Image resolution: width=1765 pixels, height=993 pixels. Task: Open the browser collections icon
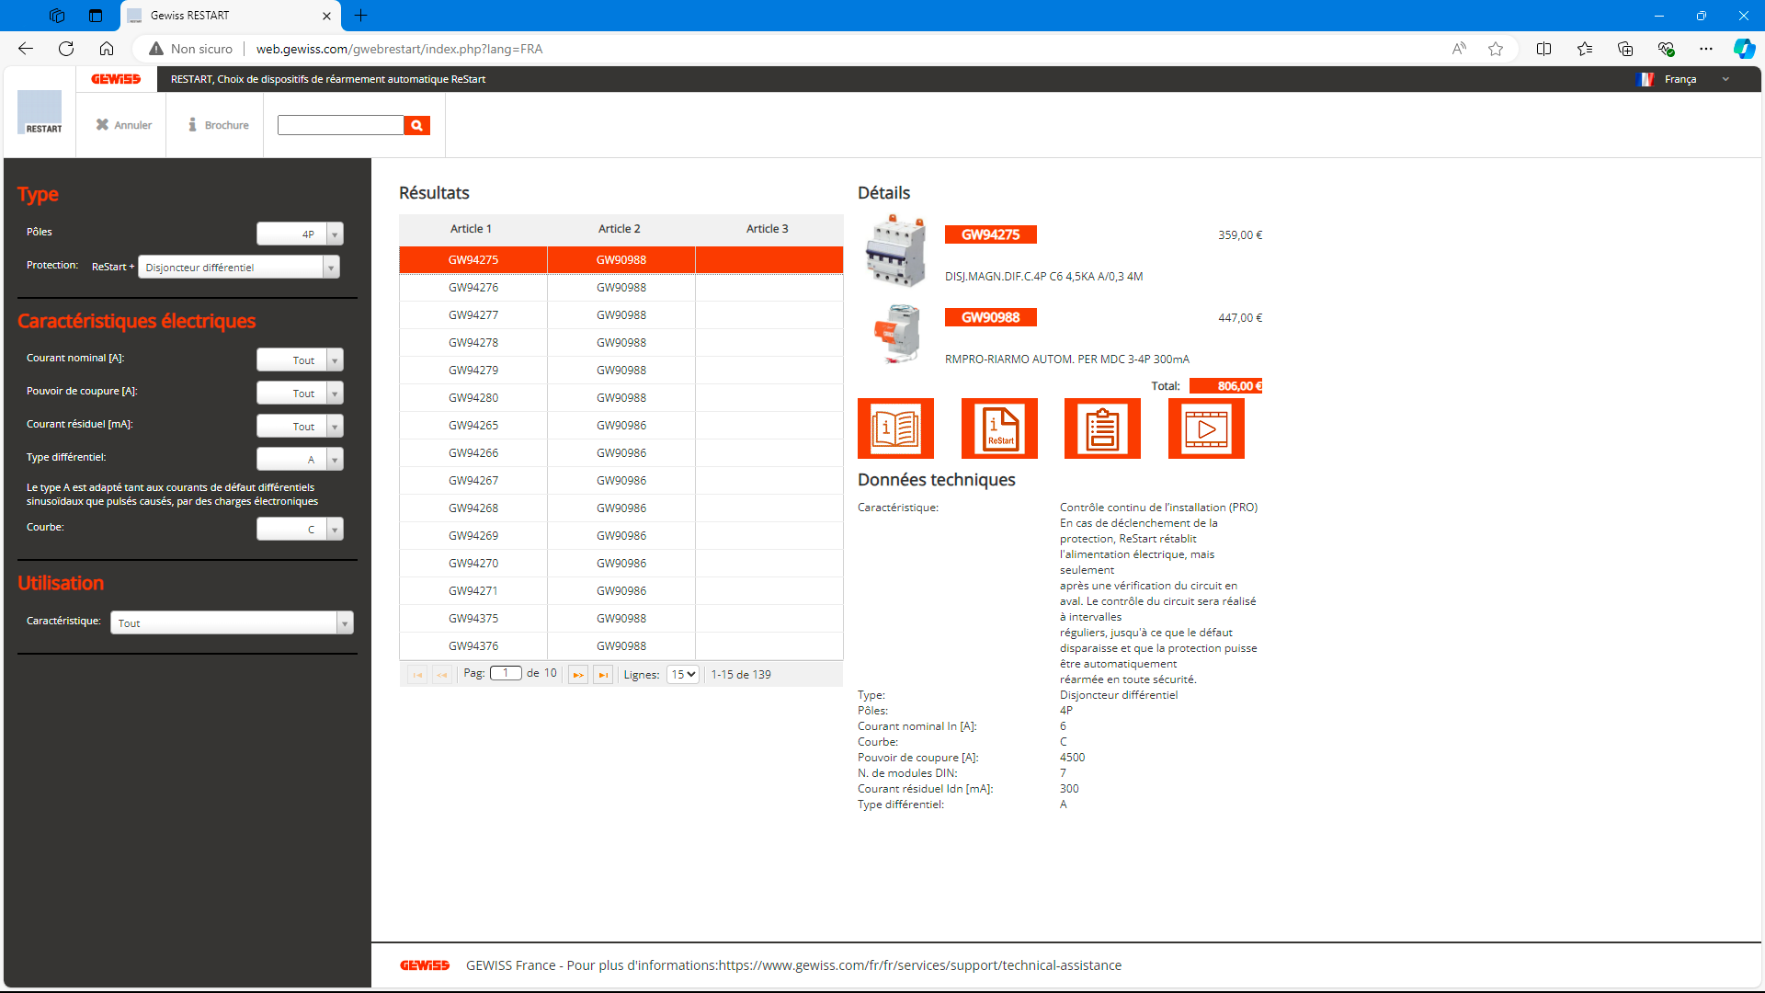pyautogui.click(x=1625, y=49)
